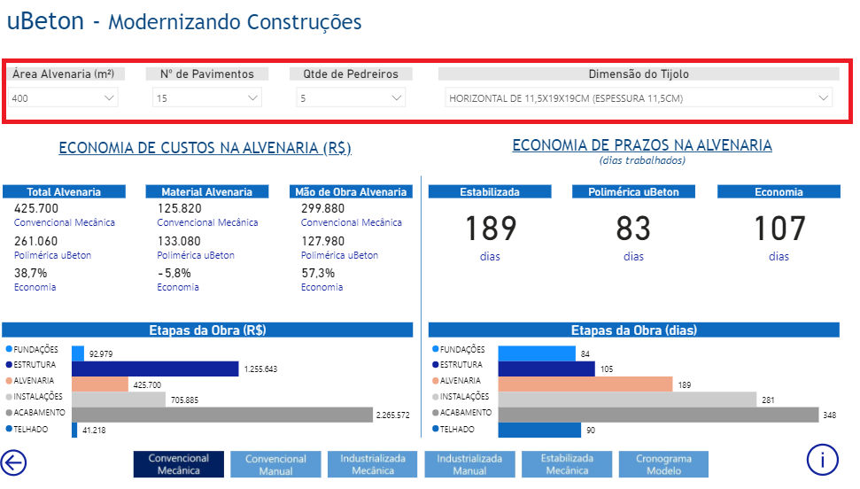This screenshot has height=489, width=860.
Task: Click the 125.820 material value
Action: (x=179, y=208)
